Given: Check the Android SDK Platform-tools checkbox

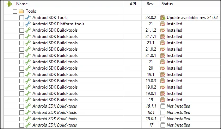Looking at the screenshot, I should coord(22,24).
